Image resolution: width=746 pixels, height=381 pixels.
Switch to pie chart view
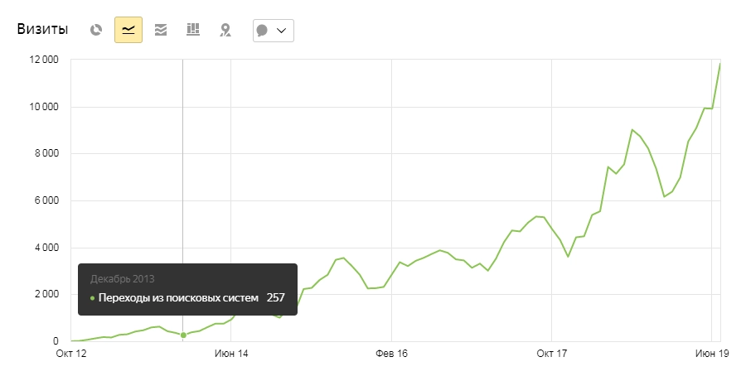(96, 30)
